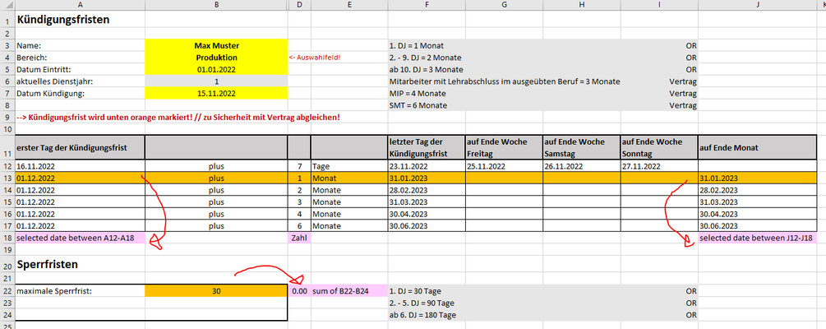Screen dimensions: 826x329
Task: Click the 26.11.2022 Saturday cell
Action: click(x=582, y=165)
